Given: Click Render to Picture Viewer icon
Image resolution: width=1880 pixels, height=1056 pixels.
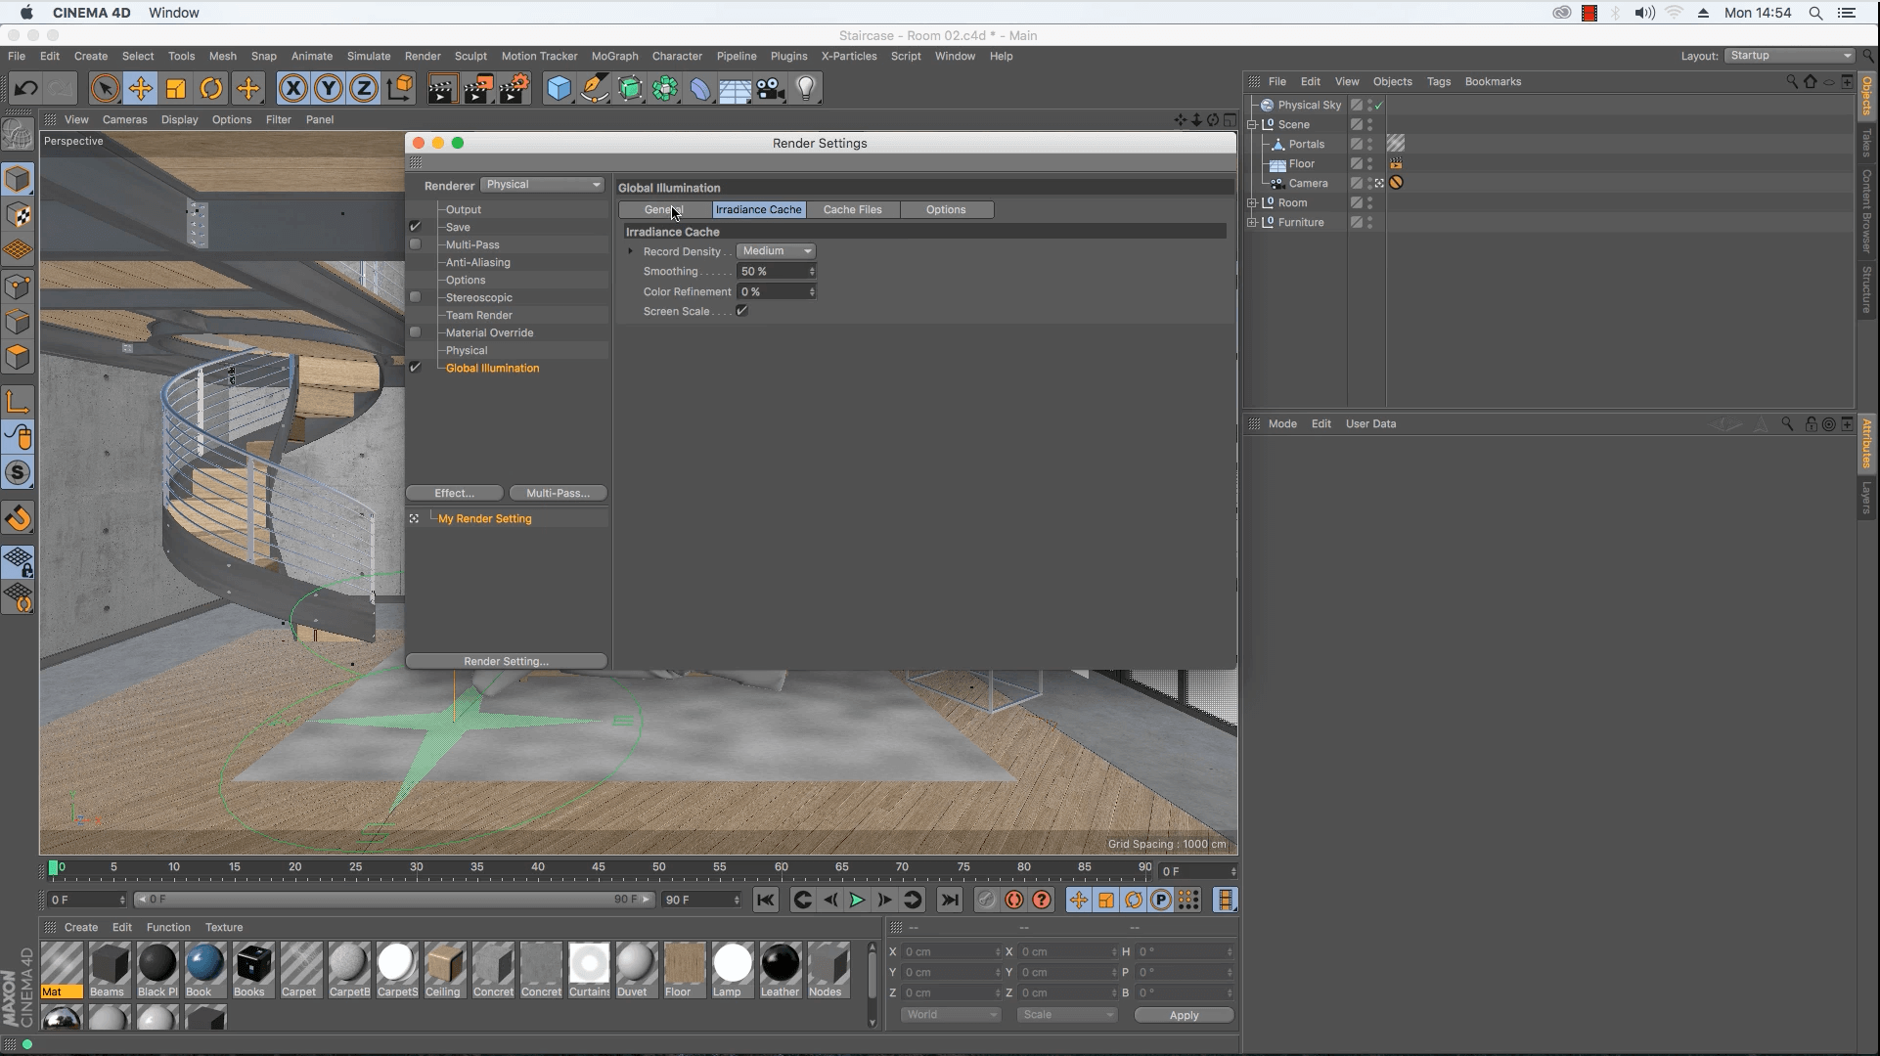Looking at the screenshot, I should pos(477,89).
